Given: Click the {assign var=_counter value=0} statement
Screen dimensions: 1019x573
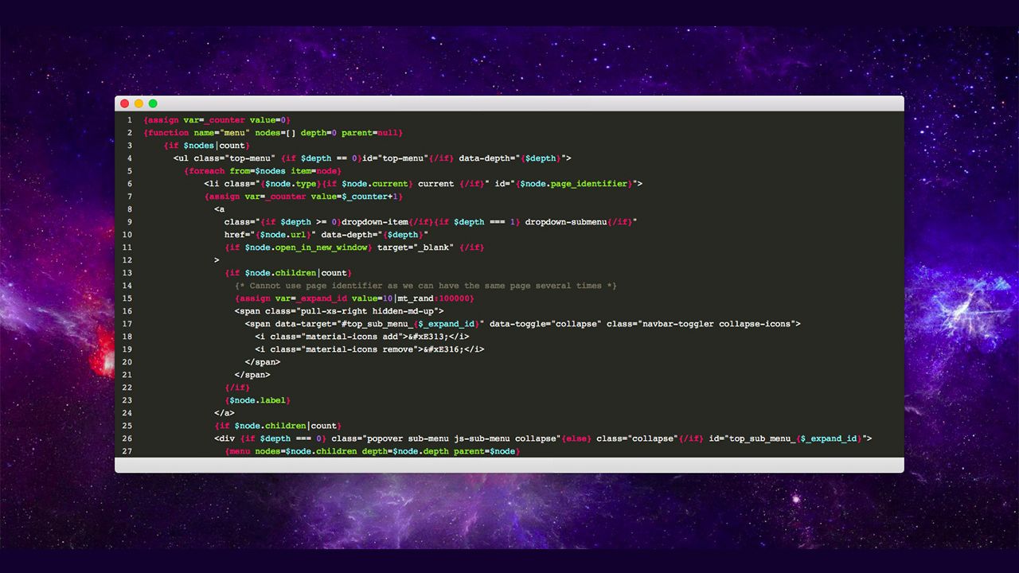Looking at the screenshot, I should point(217,119).
